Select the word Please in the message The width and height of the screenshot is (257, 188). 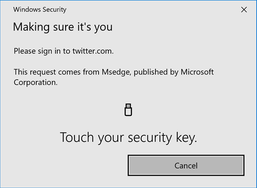25,51
